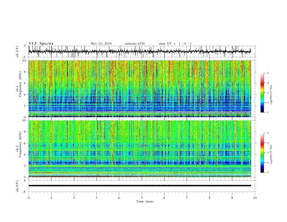Click the time axis tick label "10"
Image resolution: width=287 pixels, height=222 pixels.
(255, 198)
